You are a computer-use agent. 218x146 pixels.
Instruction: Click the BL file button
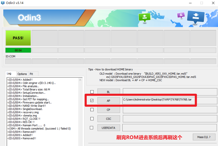point(109,92)
